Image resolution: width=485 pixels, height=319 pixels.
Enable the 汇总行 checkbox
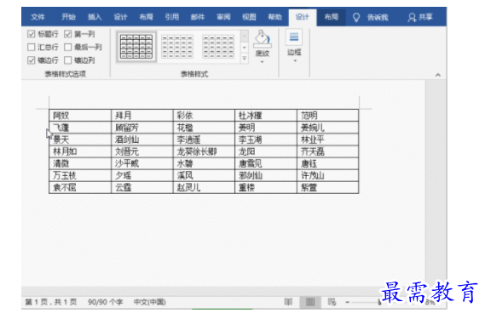[32, 47]
